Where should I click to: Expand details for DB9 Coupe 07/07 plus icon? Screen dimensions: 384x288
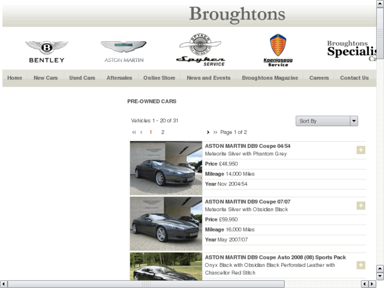(x=361, y=206)
